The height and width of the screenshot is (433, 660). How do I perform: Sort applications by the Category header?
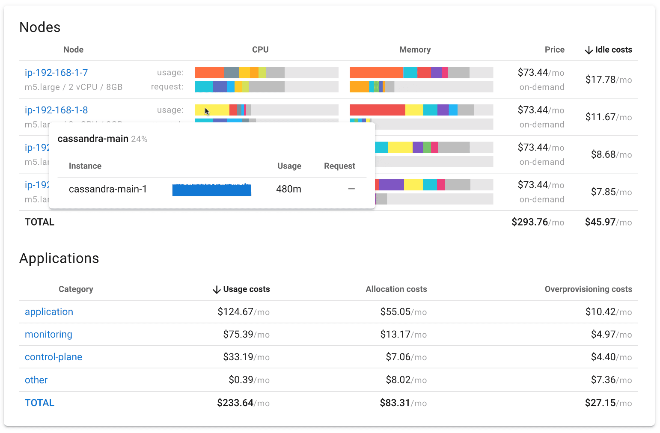[76, 289]
